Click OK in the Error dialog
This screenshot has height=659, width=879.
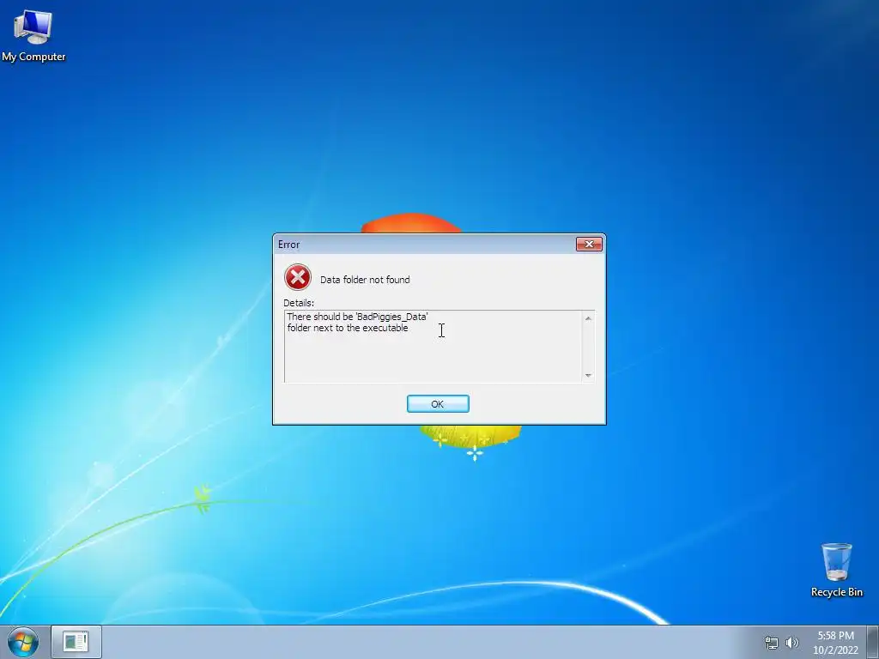click(x=438, y=403)
